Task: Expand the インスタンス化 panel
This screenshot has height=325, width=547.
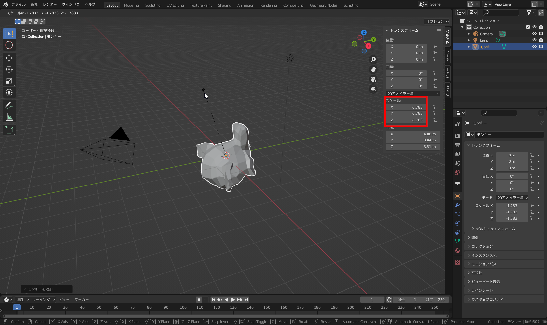Action: point(504,255)
